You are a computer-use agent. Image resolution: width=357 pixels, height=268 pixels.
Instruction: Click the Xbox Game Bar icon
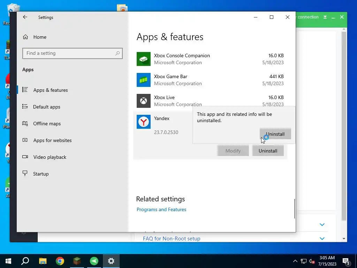pyautogui.click(x=143, y=80)
